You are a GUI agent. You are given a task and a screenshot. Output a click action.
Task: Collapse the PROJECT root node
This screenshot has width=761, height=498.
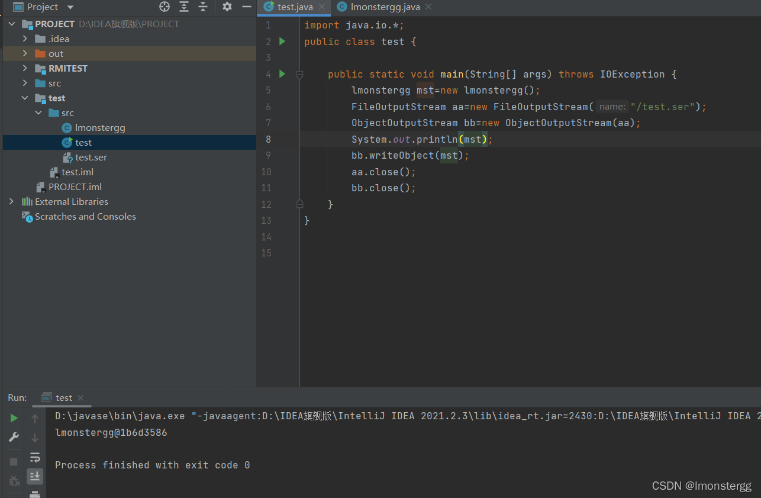pos(12,24)
